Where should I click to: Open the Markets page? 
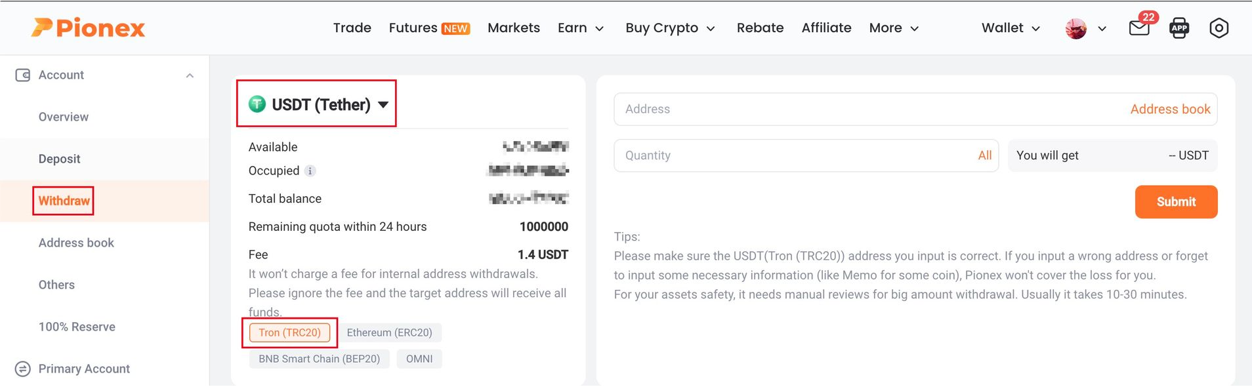tap(514, 28)
